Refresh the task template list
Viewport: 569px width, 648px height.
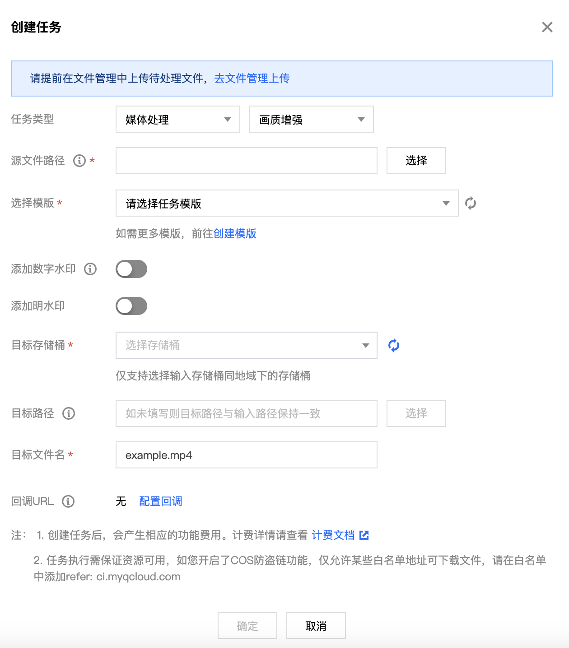[x=471, y=203]
